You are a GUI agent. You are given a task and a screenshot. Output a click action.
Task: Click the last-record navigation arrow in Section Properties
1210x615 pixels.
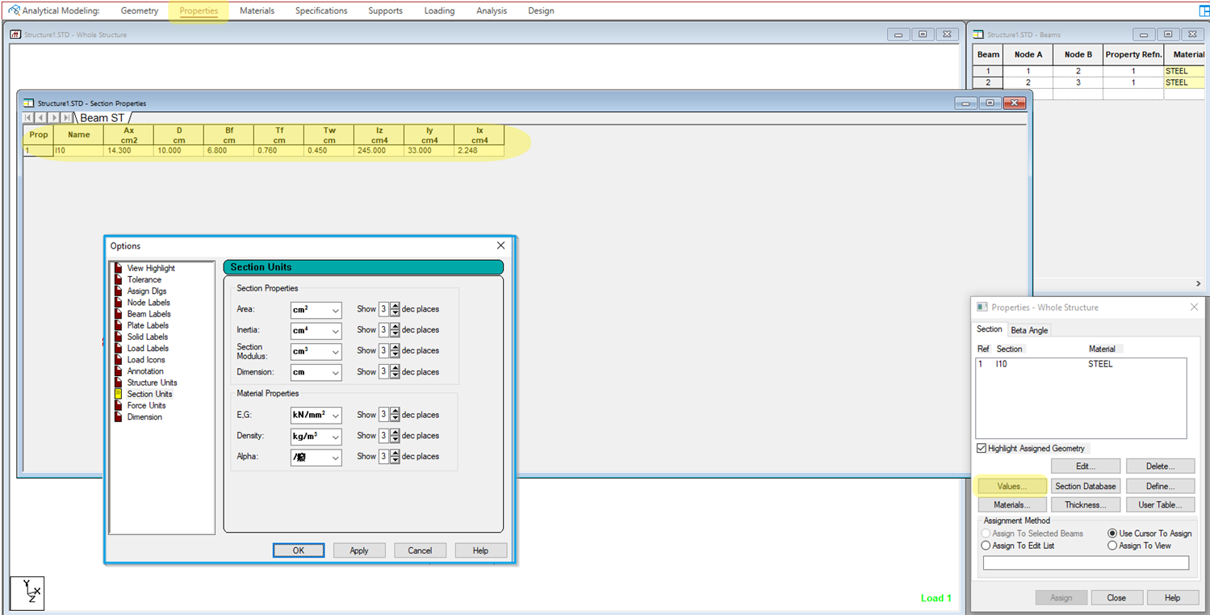(66, 118)
